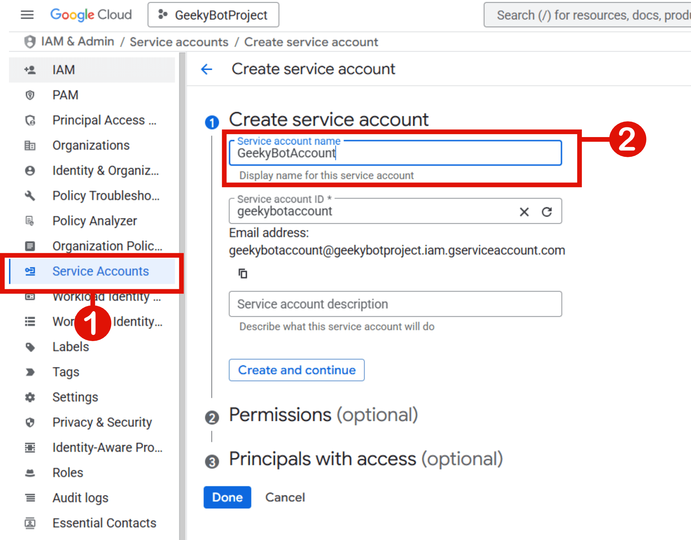This screenshot has height=540, width=691.
Task: Click the Roles hat icon
Action: [x=30, y=473]
